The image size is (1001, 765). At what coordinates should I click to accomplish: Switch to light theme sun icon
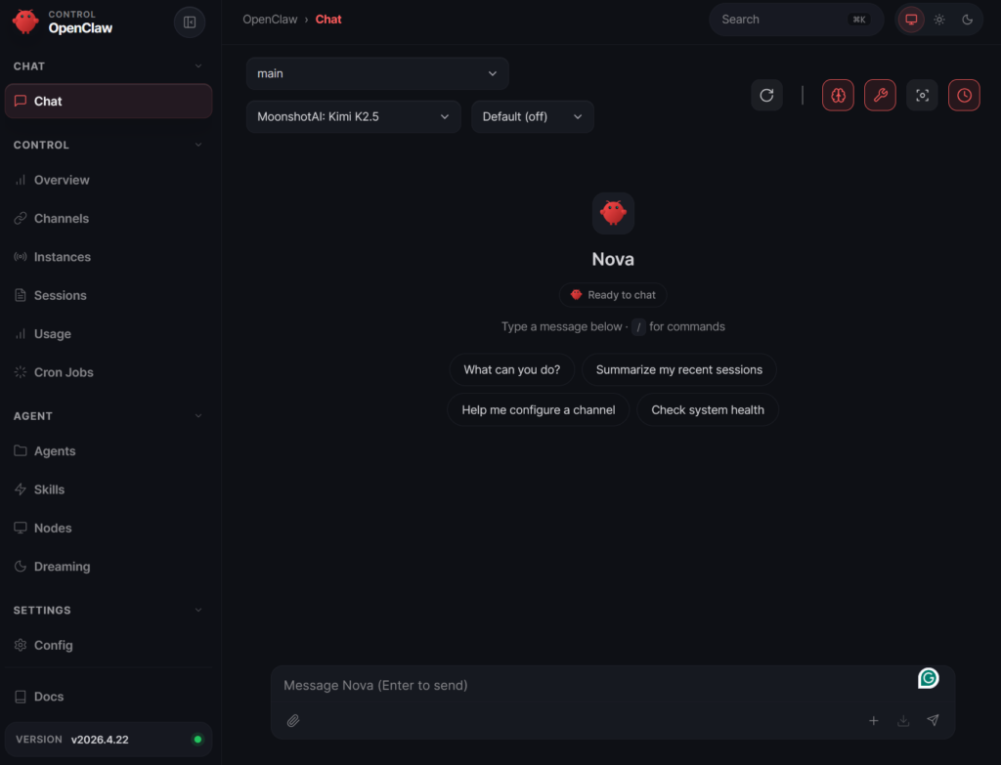tap(939, 20)
